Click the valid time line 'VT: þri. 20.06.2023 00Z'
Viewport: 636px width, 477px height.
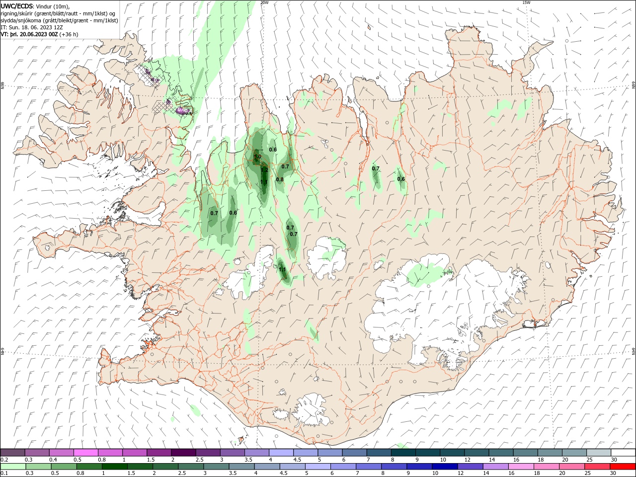(x=29, y=34)
